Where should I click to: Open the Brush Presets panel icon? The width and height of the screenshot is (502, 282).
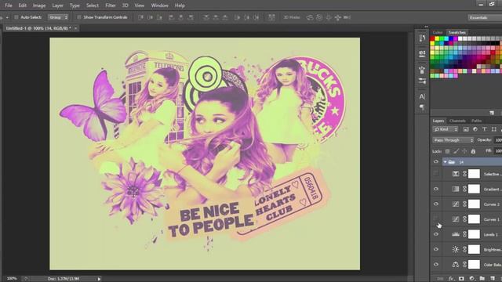[422, 70]
